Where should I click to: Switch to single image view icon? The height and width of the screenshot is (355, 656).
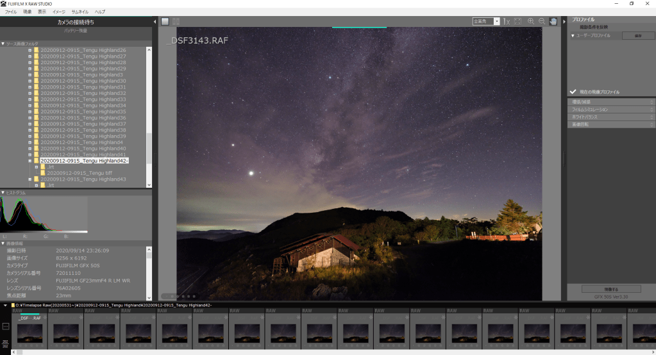pyautogui.click(x=165, y=21)
